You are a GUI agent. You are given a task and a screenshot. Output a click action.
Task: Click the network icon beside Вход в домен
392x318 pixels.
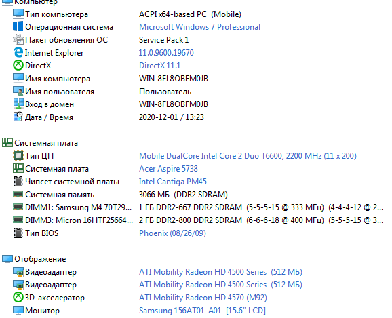coord(18,104)
